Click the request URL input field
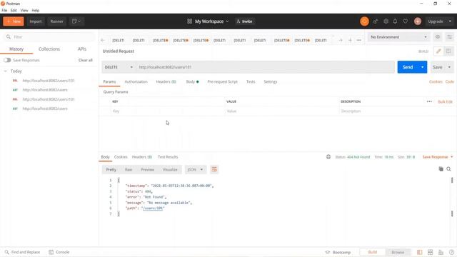457x257 pixels. [265, 67]
